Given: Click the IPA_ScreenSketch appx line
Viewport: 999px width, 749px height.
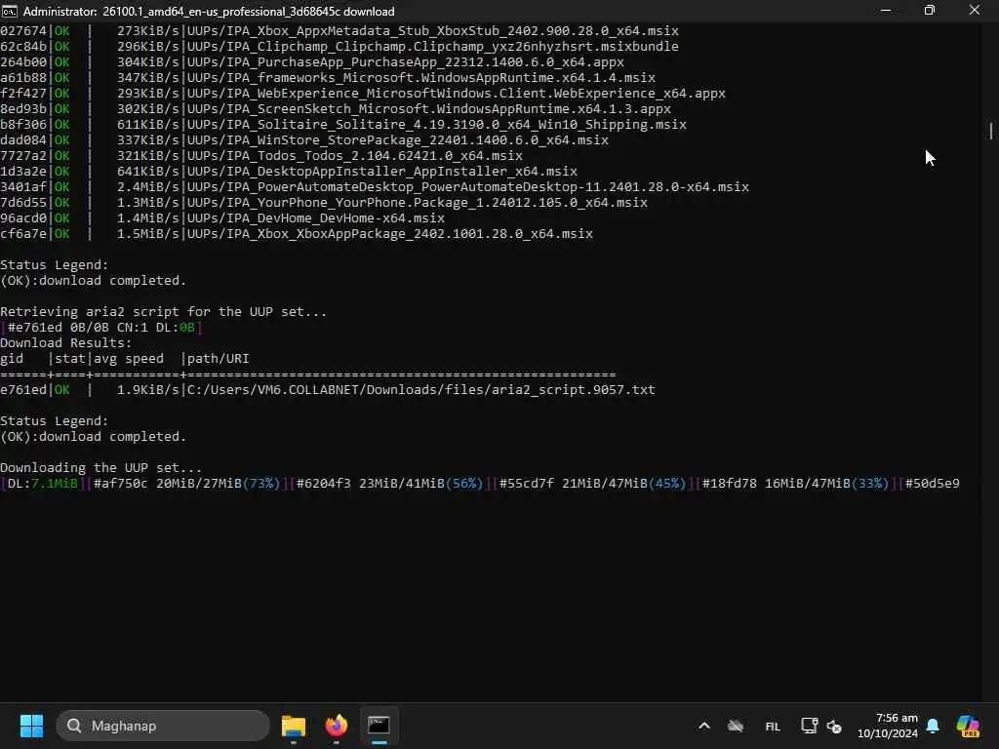Looking at the screenshot, I should coord(336,109).
